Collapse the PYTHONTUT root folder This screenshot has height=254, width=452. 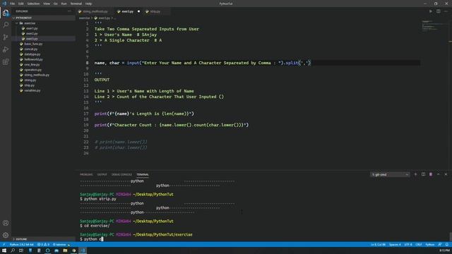[43, 18]
